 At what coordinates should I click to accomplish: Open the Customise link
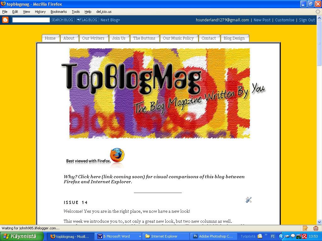pos(285,20)
